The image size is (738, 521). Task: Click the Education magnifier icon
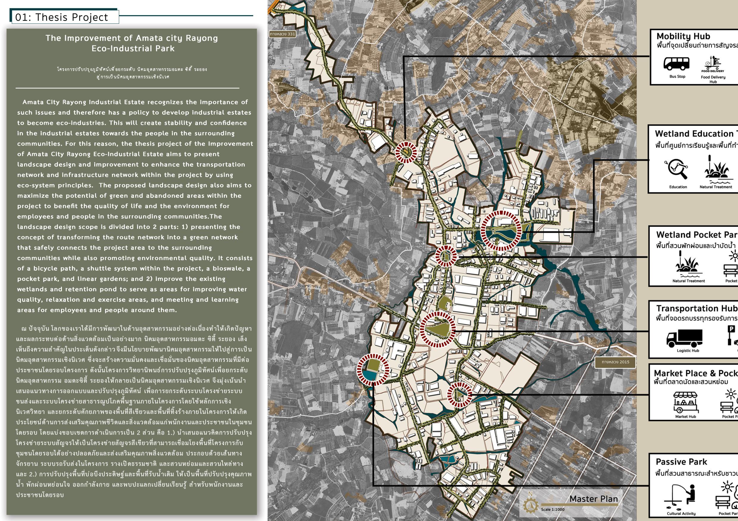tap(676, 169)
